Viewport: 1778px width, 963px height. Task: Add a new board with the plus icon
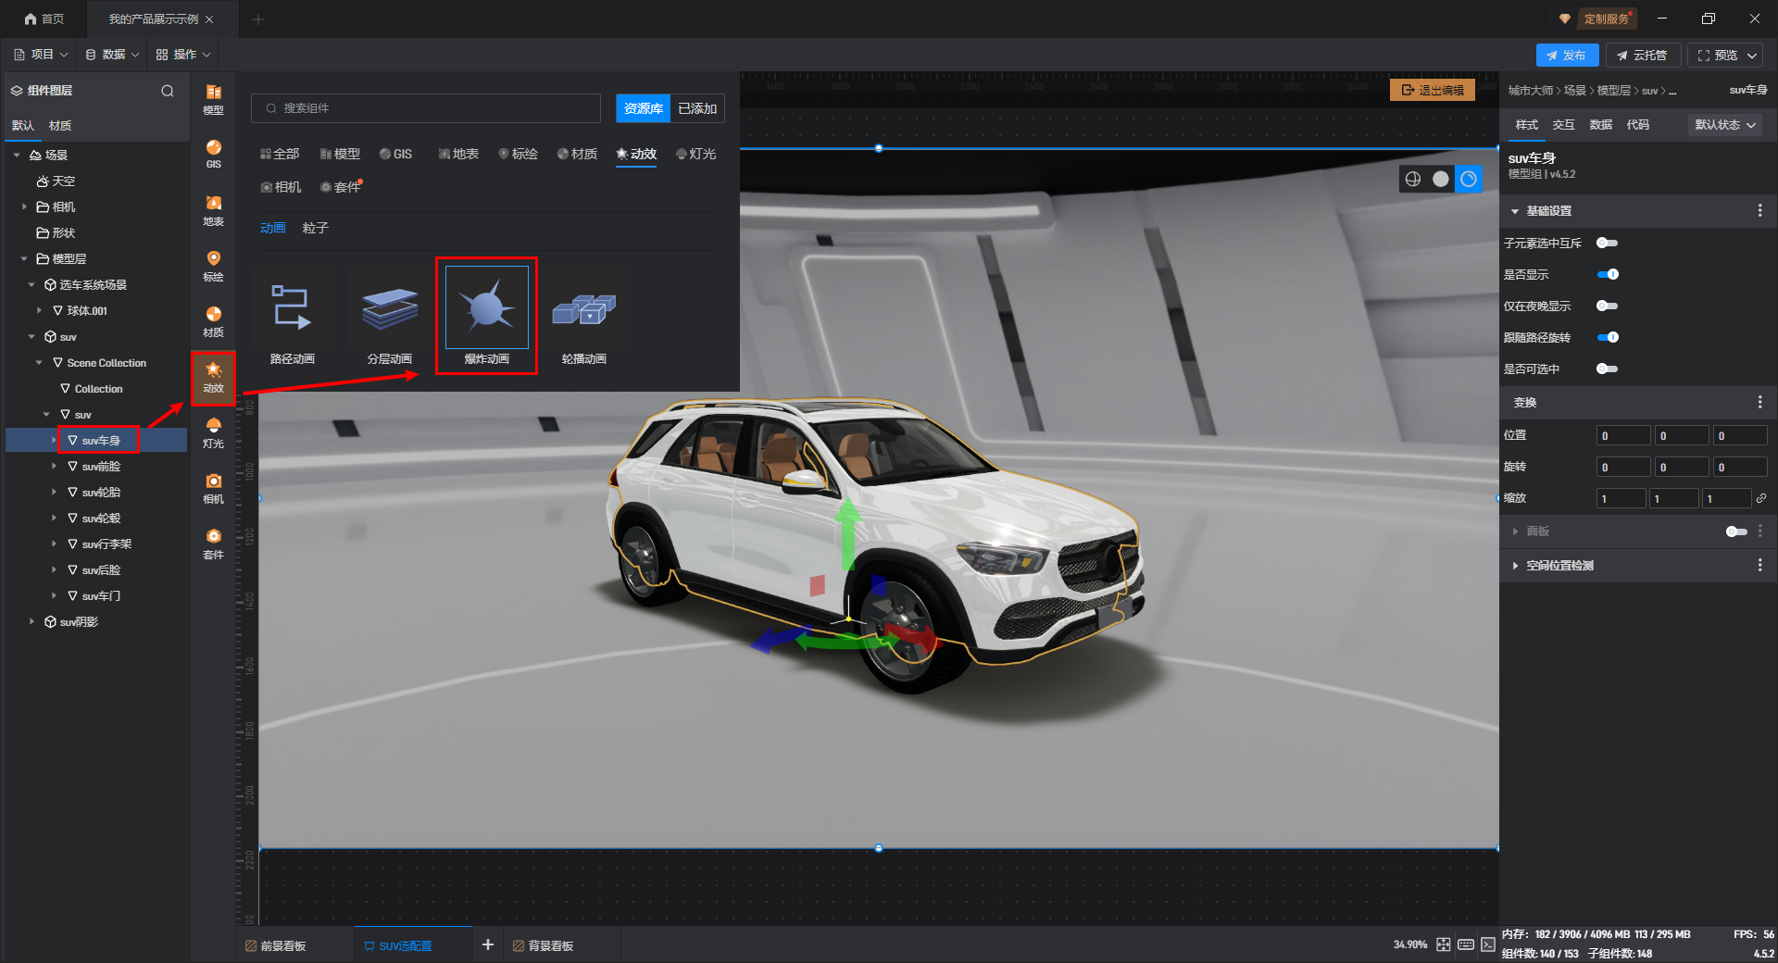tap(488, 944)
